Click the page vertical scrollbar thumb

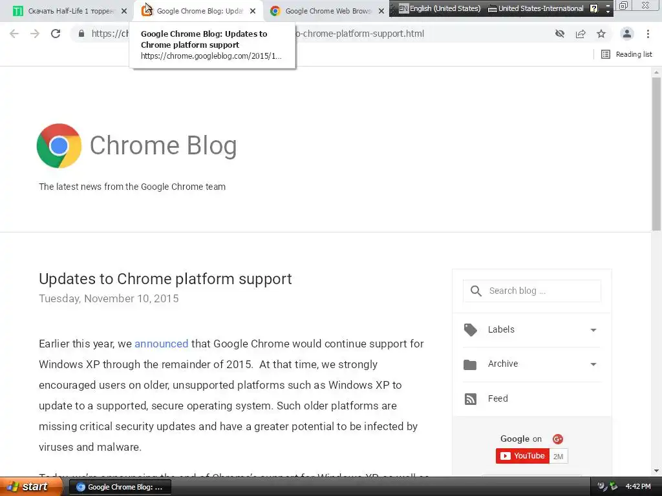coord(656,154)
